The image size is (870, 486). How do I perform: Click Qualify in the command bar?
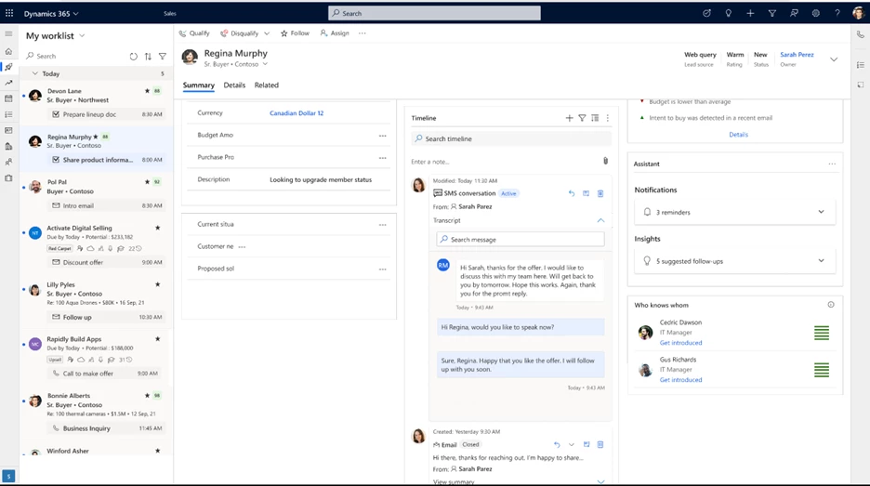pos(194,33)
